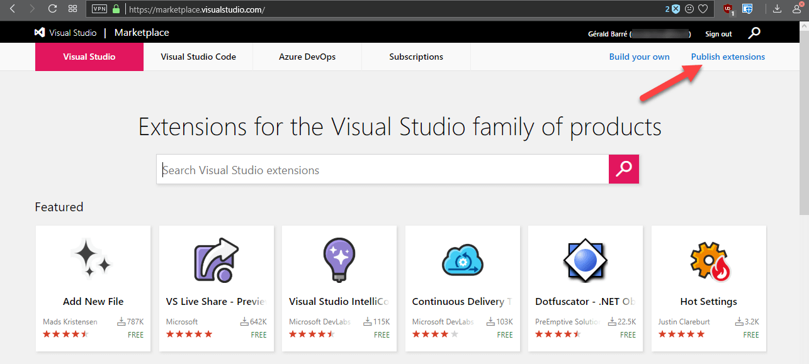
Task: Open the Dotfuscator blue sphere icon
Action: click(x=586, y=260)
